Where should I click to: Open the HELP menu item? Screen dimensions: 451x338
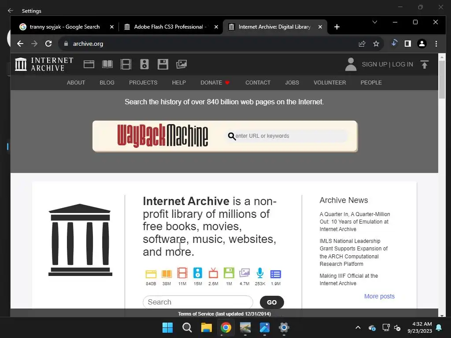coord(179,82)
